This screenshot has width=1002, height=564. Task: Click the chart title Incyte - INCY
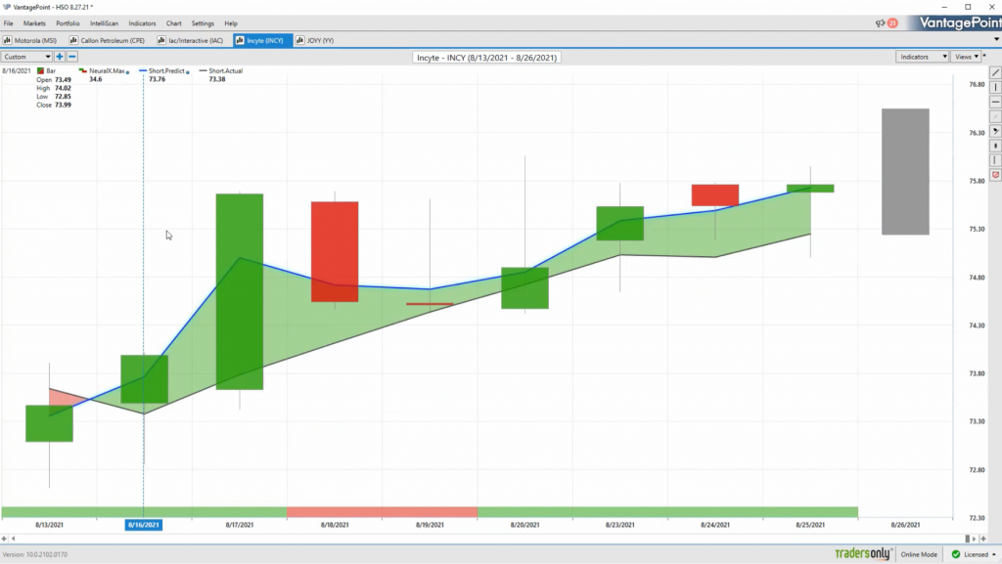(486, 58)
